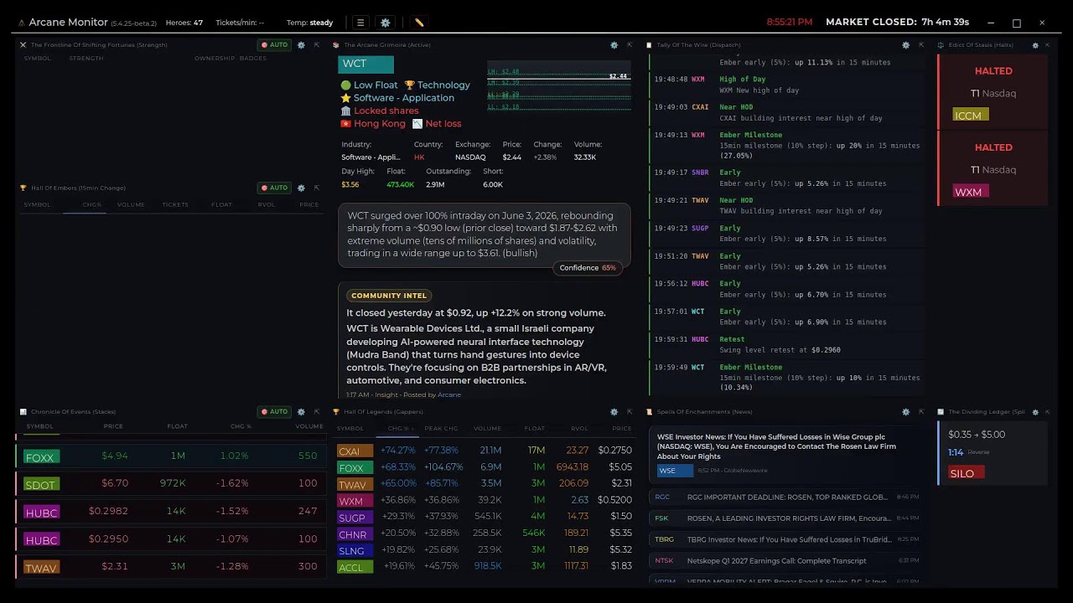
Task: Click the Technology trophy badge
Action: coord(437,85)
